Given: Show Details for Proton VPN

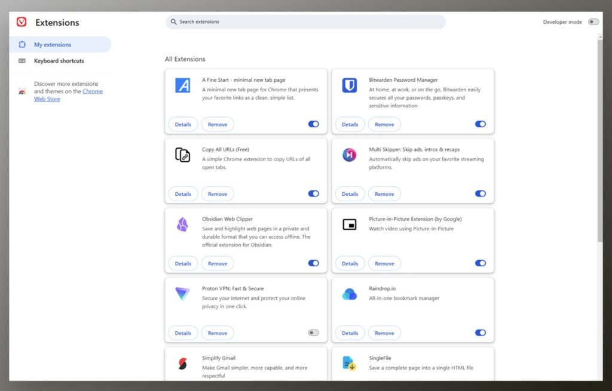Looking at the screenshot, I should click(x=183, y=333).
